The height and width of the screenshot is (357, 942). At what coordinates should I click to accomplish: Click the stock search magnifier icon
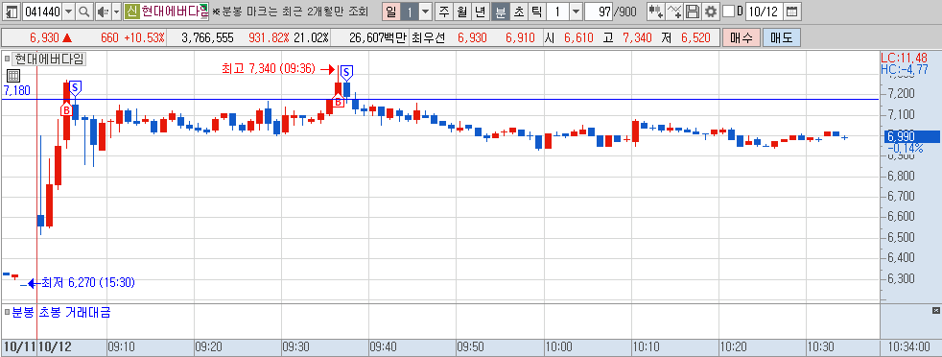pyautogui.click(x=84, y=11)
